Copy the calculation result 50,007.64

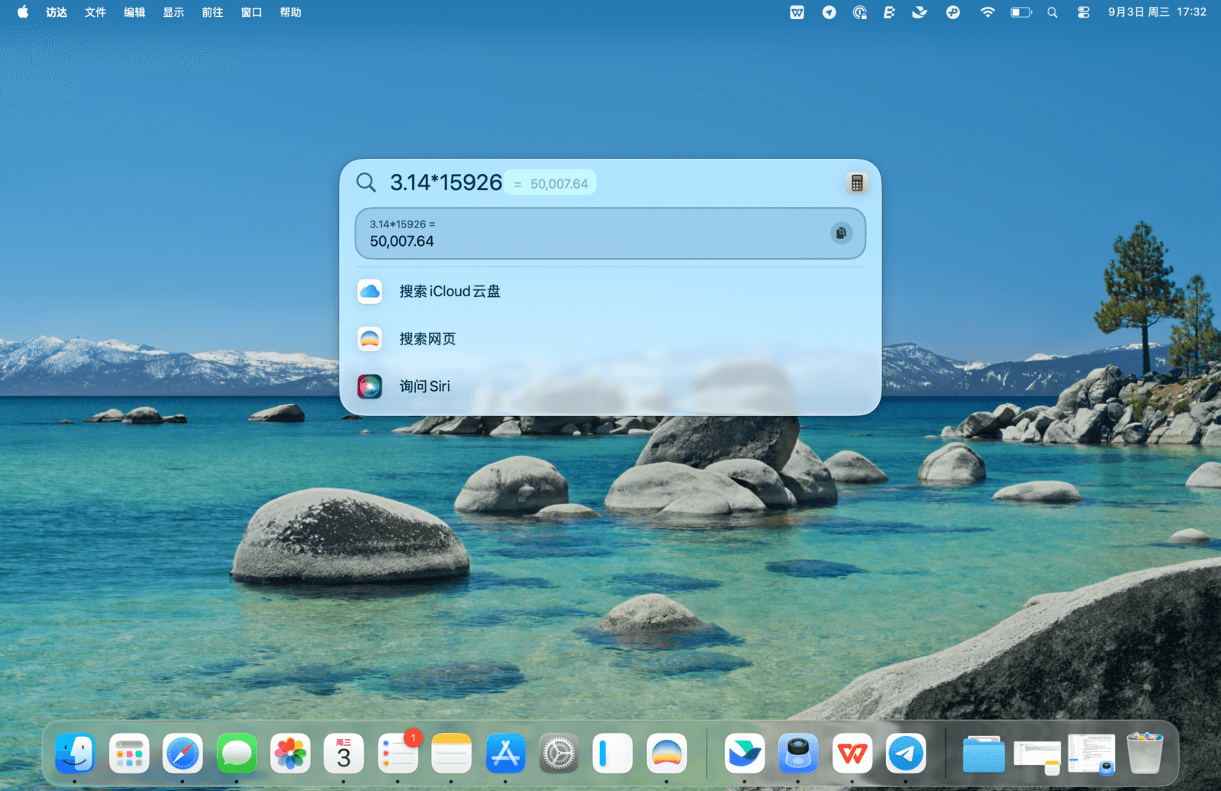coord(840,234)
